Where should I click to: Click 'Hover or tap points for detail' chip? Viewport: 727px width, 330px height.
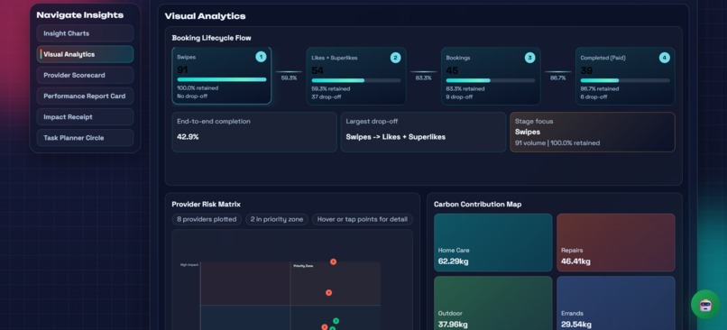coord(362,219)
